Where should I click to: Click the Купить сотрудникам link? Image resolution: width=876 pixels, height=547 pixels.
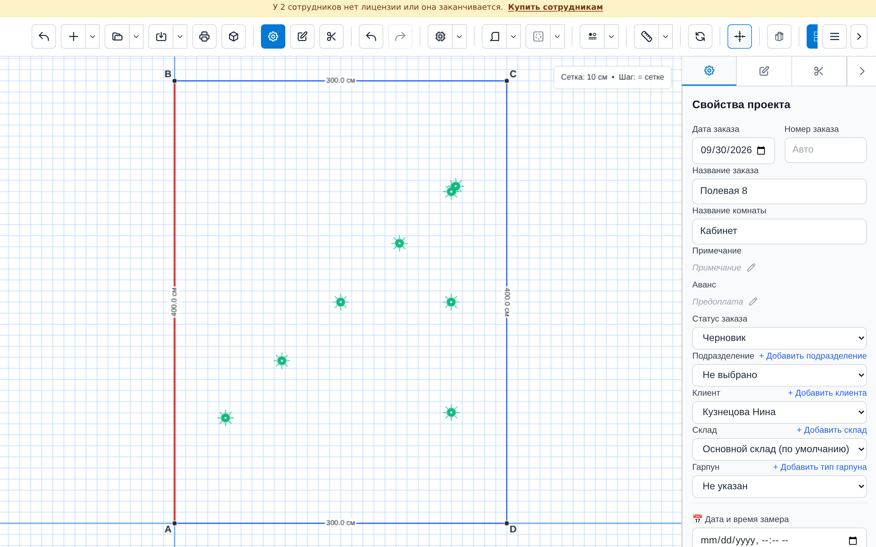pyautogui.click(x=555, y=7)
